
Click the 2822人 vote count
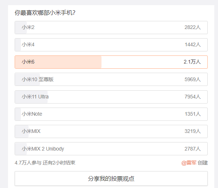(x=193, y=27)
